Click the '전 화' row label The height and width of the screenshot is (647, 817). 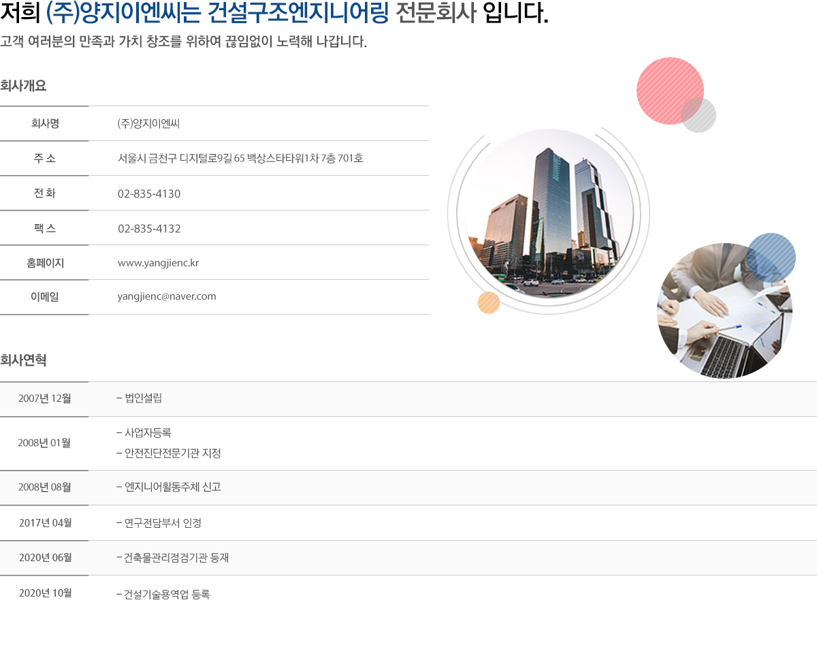[x=44, y=193]
